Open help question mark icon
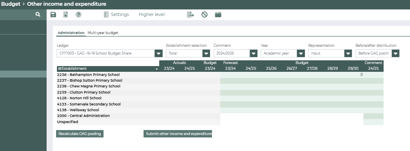This screenshot has height=151, width=410. point(78,14)
